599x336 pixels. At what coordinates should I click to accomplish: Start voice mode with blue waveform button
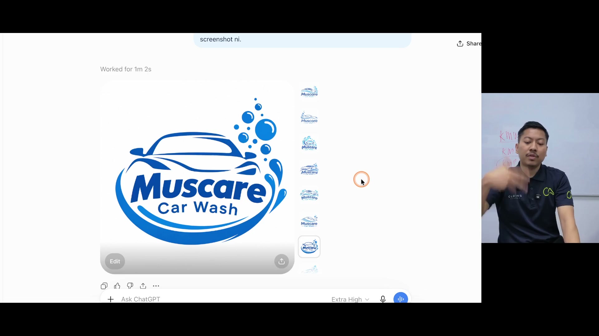(401, 299)
